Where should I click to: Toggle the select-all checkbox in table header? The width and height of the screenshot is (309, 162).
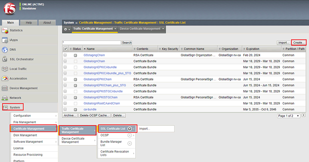pyautogui.click(x=66, y=49)
